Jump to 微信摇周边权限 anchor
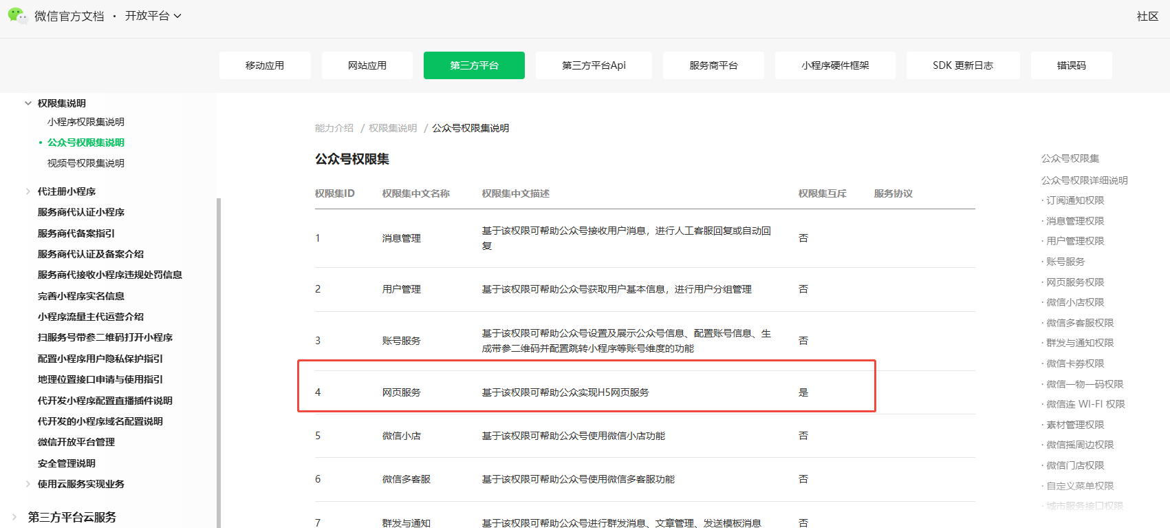The width and height of the screenshot is (1170, 528). pyautogui.click(x=1080, y=445)
